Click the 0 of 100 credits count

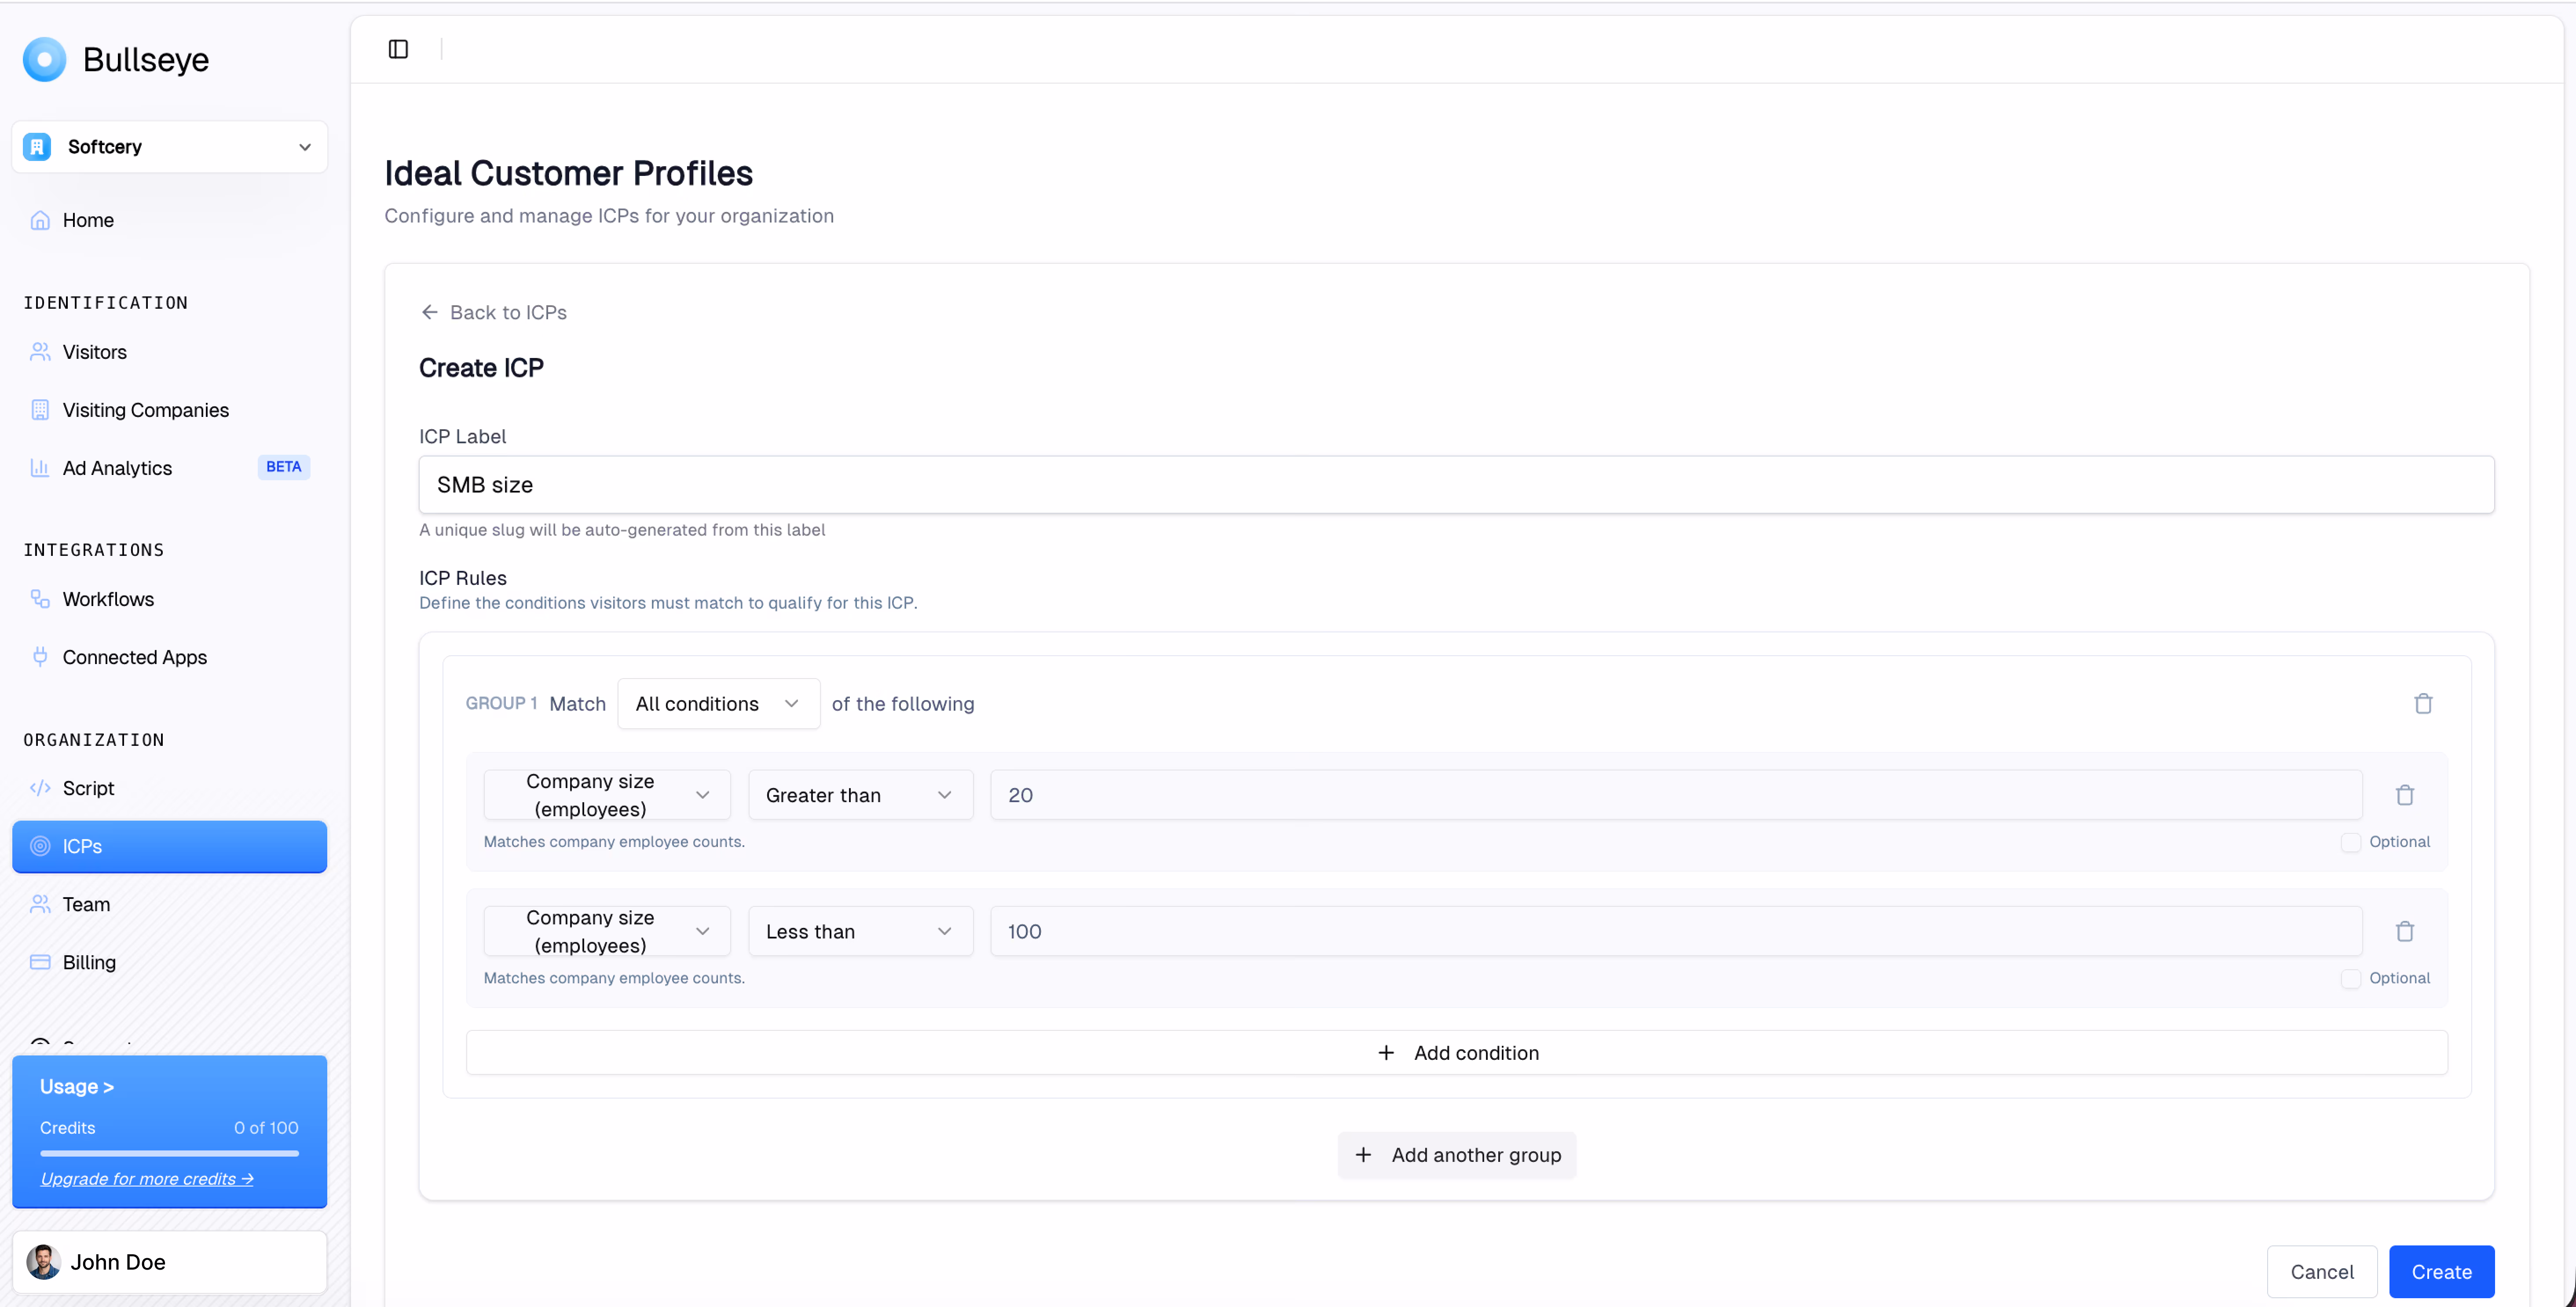266,1128
